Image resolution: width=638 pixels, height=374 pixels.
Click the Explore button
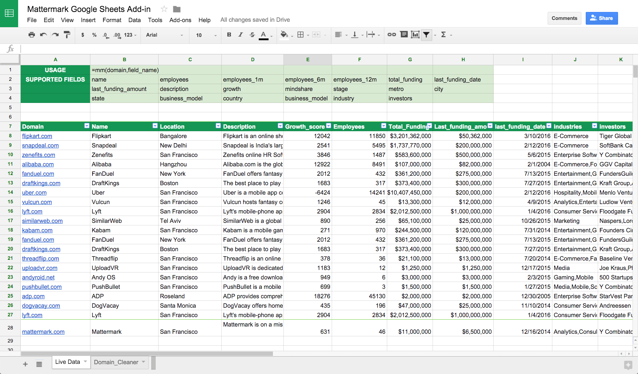(x=628, y=365)
